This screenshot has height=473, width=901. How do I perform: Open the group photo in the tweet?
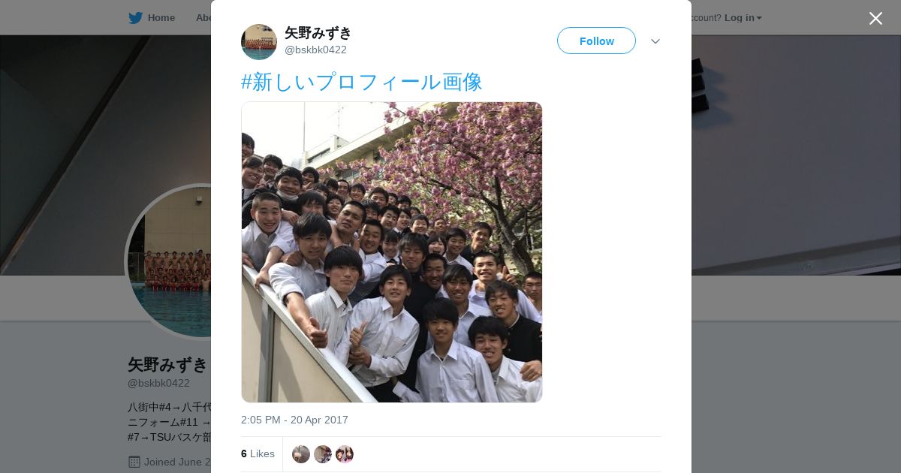pos(391,252)
